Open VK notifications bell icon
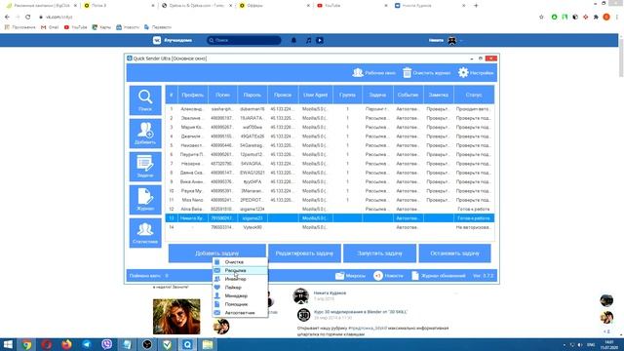The height and width of the screenshot is (351, 624). (293, 40)
